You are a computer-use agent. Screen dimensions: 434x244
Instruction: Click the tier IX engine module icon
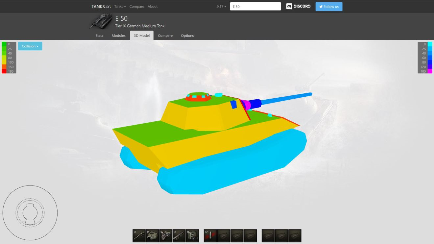point(166,236)
